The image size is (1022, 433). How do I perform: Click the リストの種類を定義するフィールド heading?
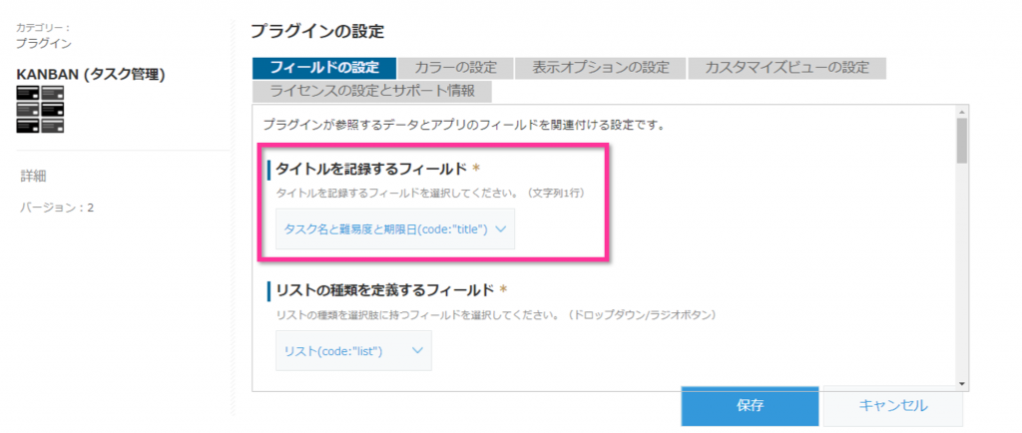(385, 289)
